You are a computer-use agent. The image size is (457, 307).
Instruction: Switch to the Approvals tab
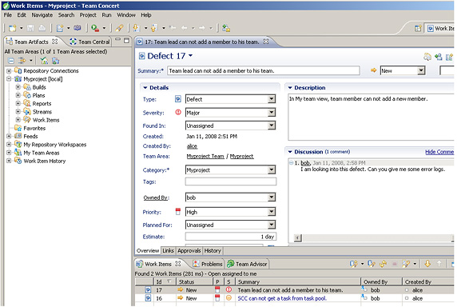[189, 250]
